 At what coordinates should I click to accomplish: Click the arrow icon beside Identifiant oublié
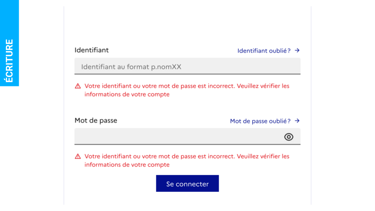coord(297,50)
